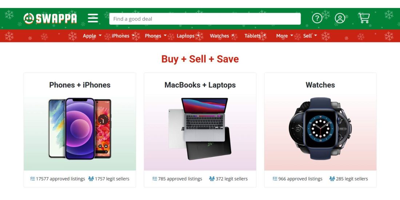Click the checklist icon beside 17577 approved listings

33,179
